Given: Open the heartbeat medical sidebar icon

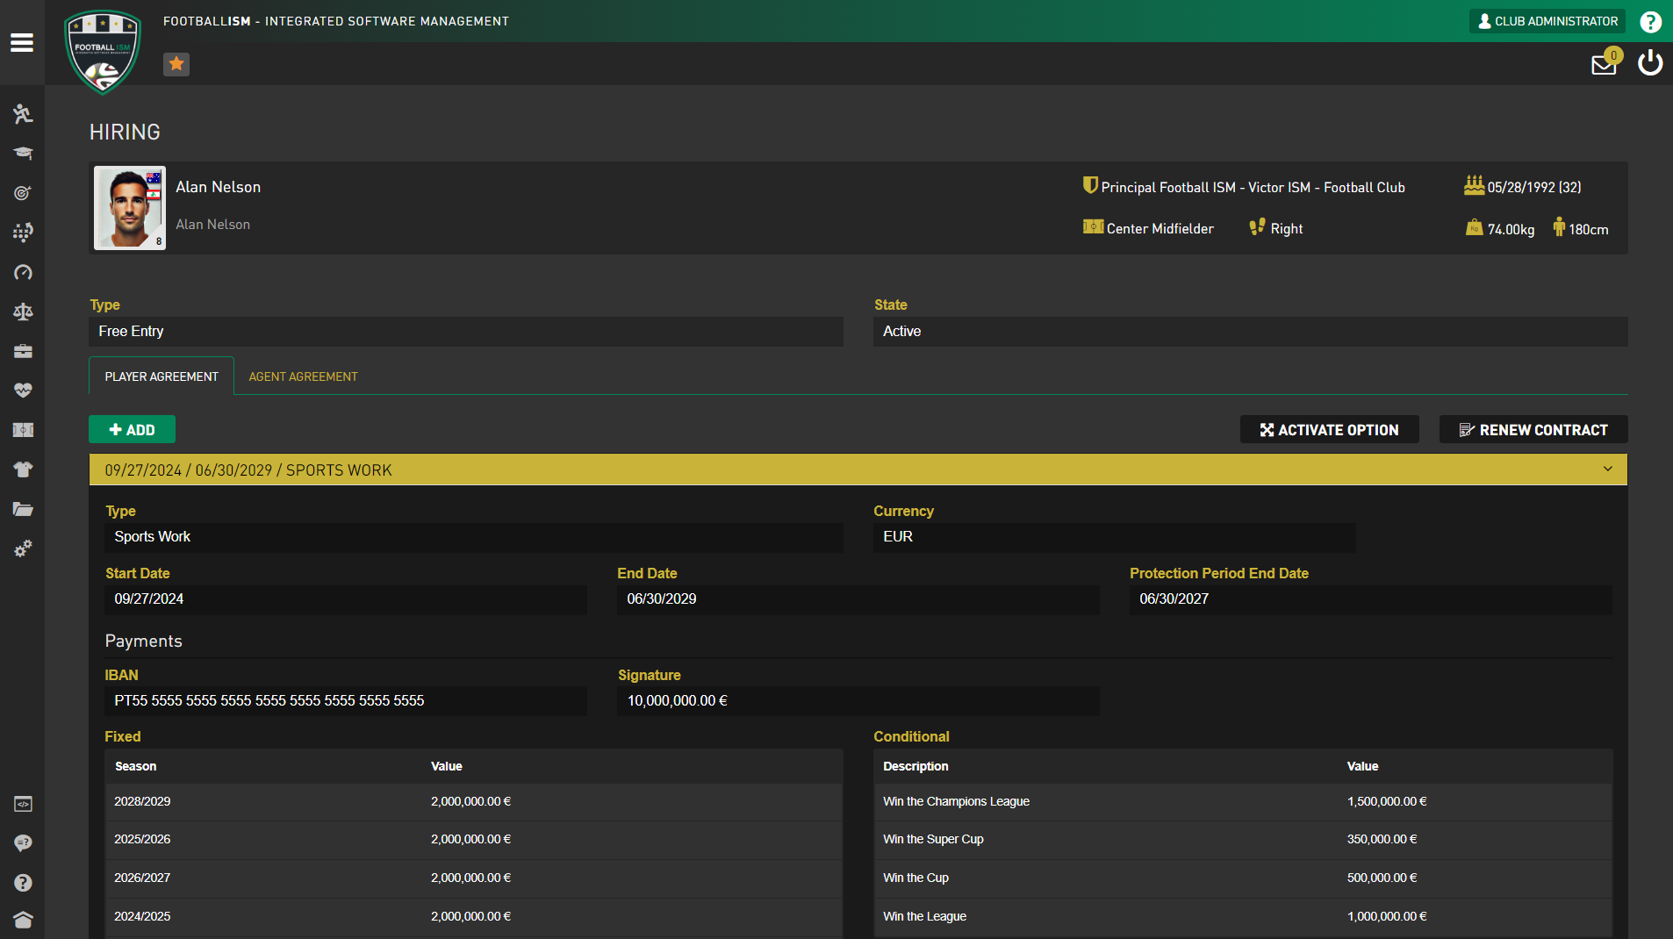Looking at the screenshot, I should coord(23,391).
